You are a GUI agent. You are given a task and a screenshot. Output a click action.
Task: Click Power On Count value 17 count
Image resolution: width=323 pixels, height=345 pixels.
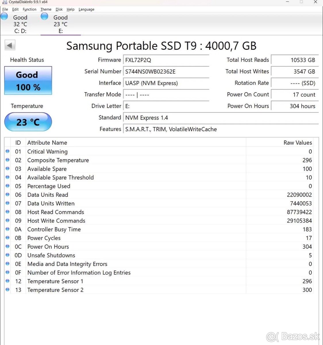(295, 94)
